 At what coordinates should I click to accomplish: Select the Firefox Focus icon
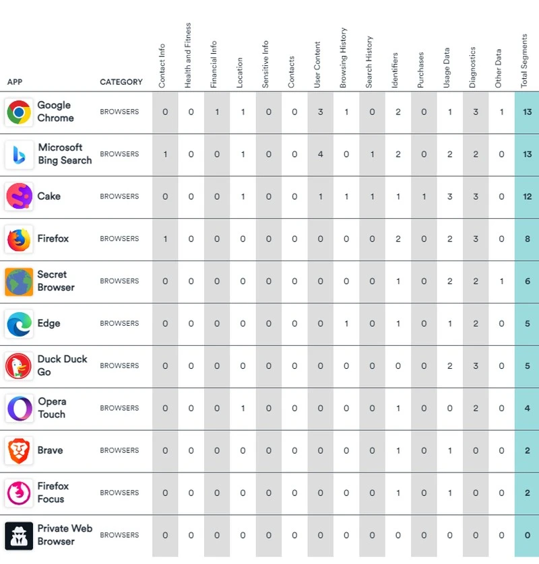click(x=19, y=493)
